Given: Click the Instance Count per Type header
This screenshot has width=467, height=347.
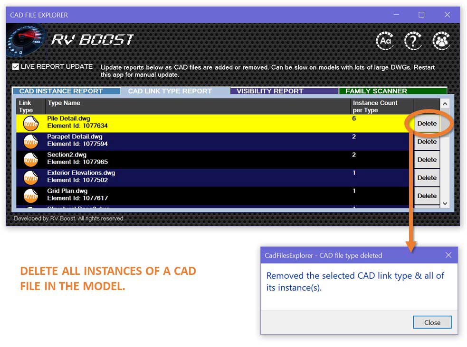Looking at the screenshot, I should click(x=382, y=106).
